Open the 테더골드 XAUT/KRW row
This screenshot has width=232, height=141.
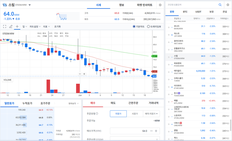coord(198,72)
